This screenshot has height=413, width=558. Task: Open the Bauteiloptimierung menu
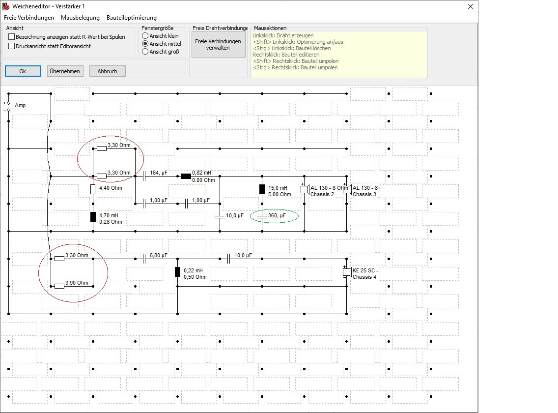coord(131,18)
